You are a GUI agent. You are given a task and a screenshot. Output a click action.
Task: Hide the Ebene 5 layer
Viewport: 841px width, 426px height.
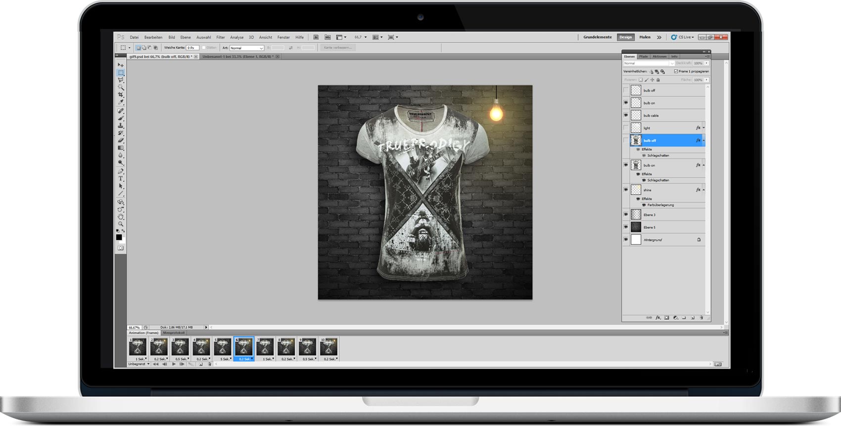tap(626, 227)
